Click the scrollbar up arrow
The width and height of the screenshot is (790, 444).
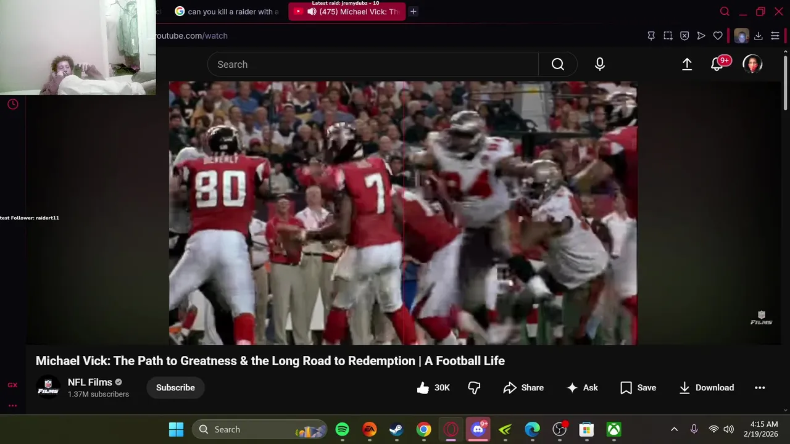(785, 51)
